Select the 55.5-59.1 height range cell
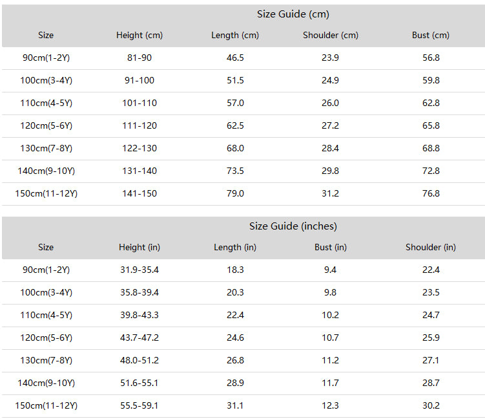The image size is (485, 419). [x=139, y=405]
